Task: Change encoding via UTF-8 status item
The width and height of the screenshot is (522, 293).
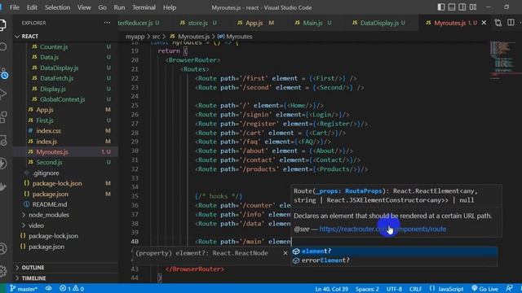Action: [x=394, y=289]
